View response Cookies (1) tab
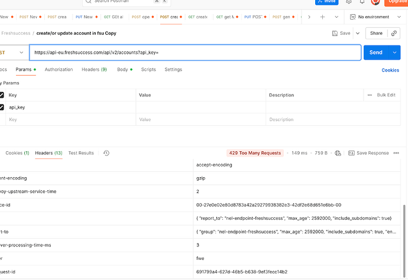 (17, 153)
